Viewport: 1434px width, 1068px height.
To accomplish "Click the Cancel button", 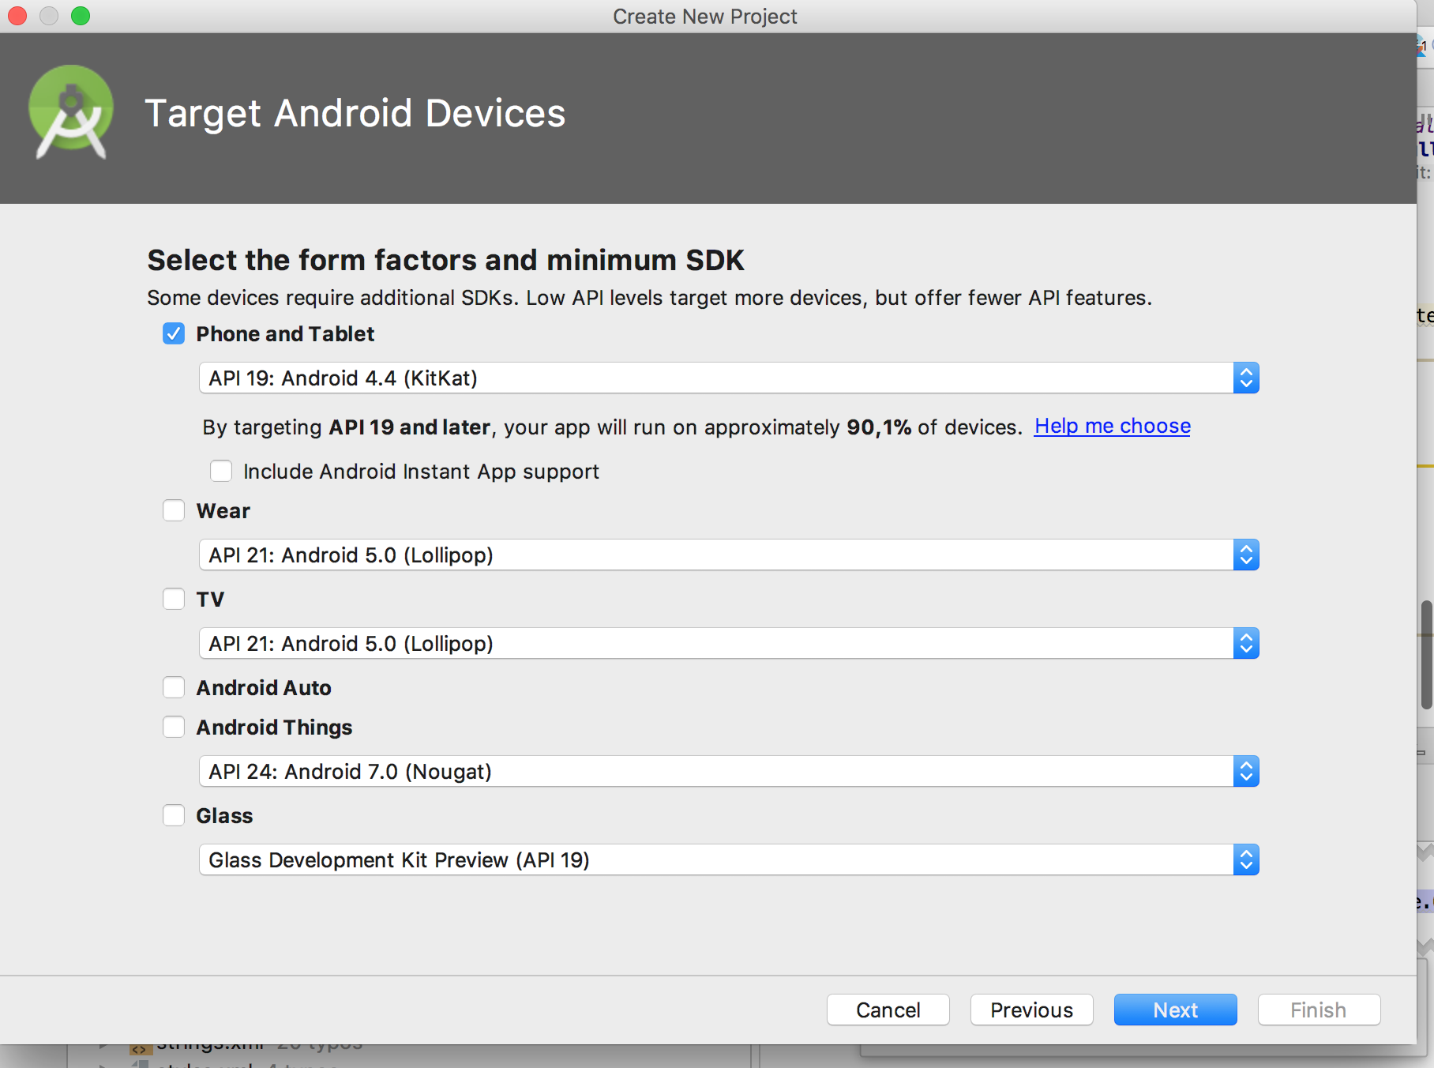I will pyautogui.click(x=888, y=1010).
